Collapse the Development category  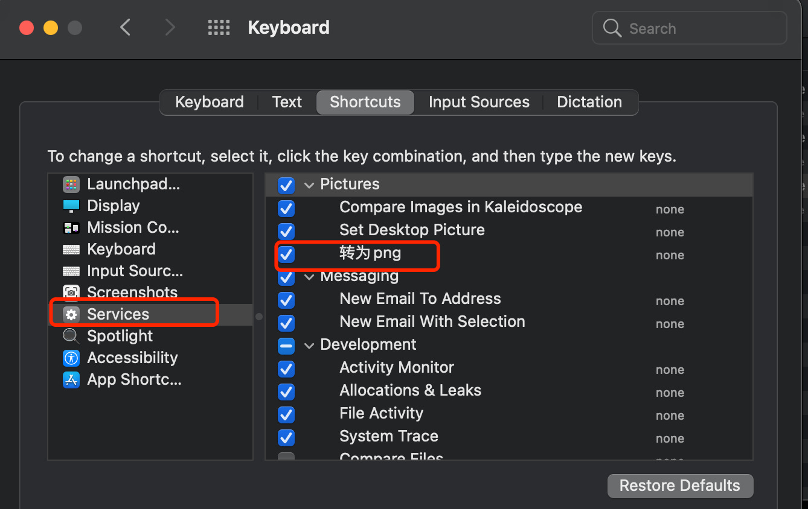(309, 346)
